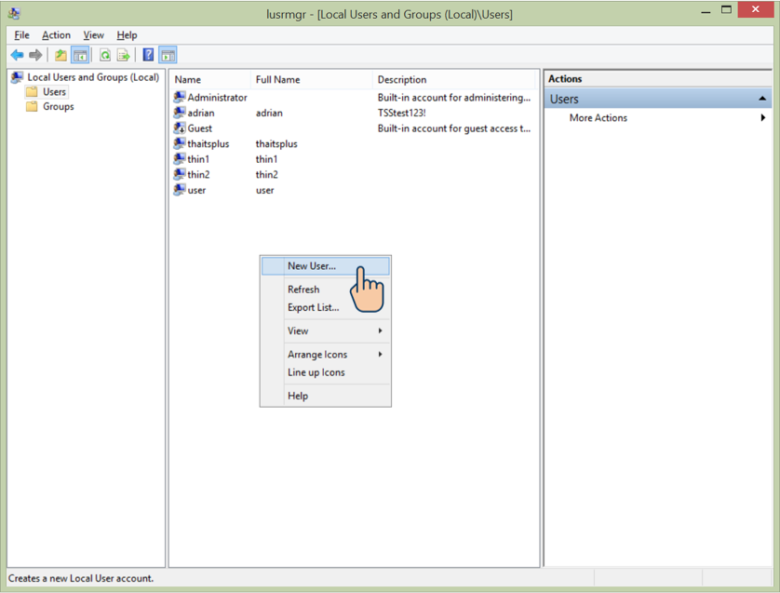Select the Guest name text

(x=199, y=128)
